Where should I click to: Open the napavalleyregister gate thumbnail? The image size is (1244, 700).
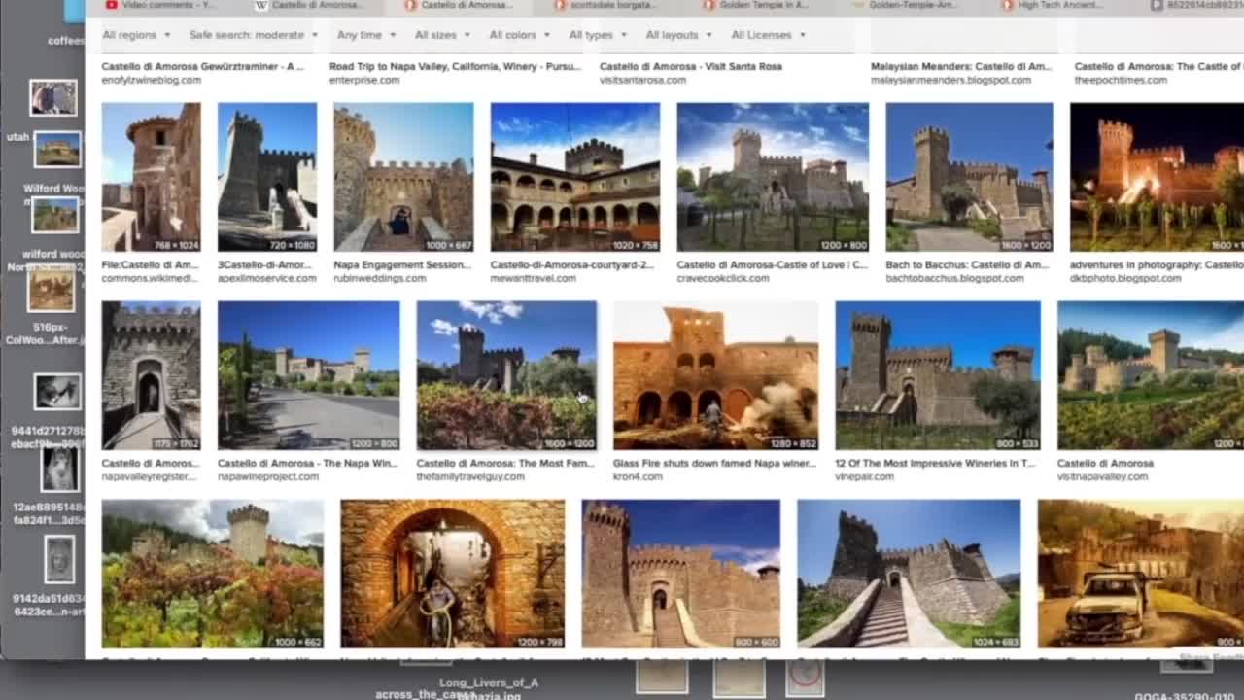(151, 375)
